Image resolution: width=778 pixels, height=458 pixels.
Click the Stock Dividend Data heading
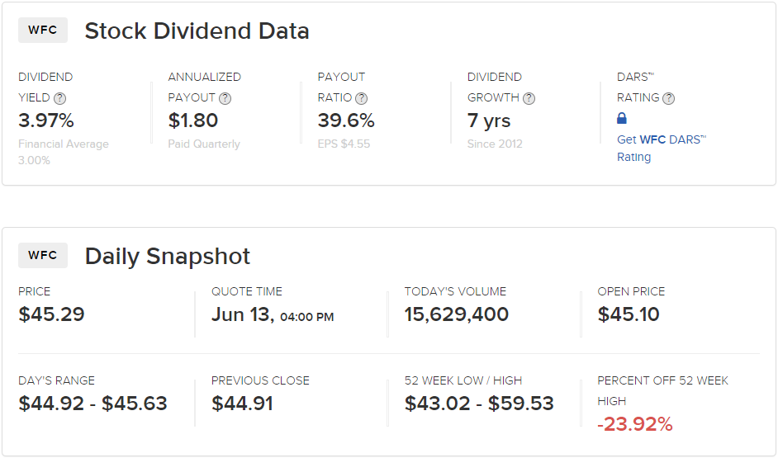(x=197, y=31)
